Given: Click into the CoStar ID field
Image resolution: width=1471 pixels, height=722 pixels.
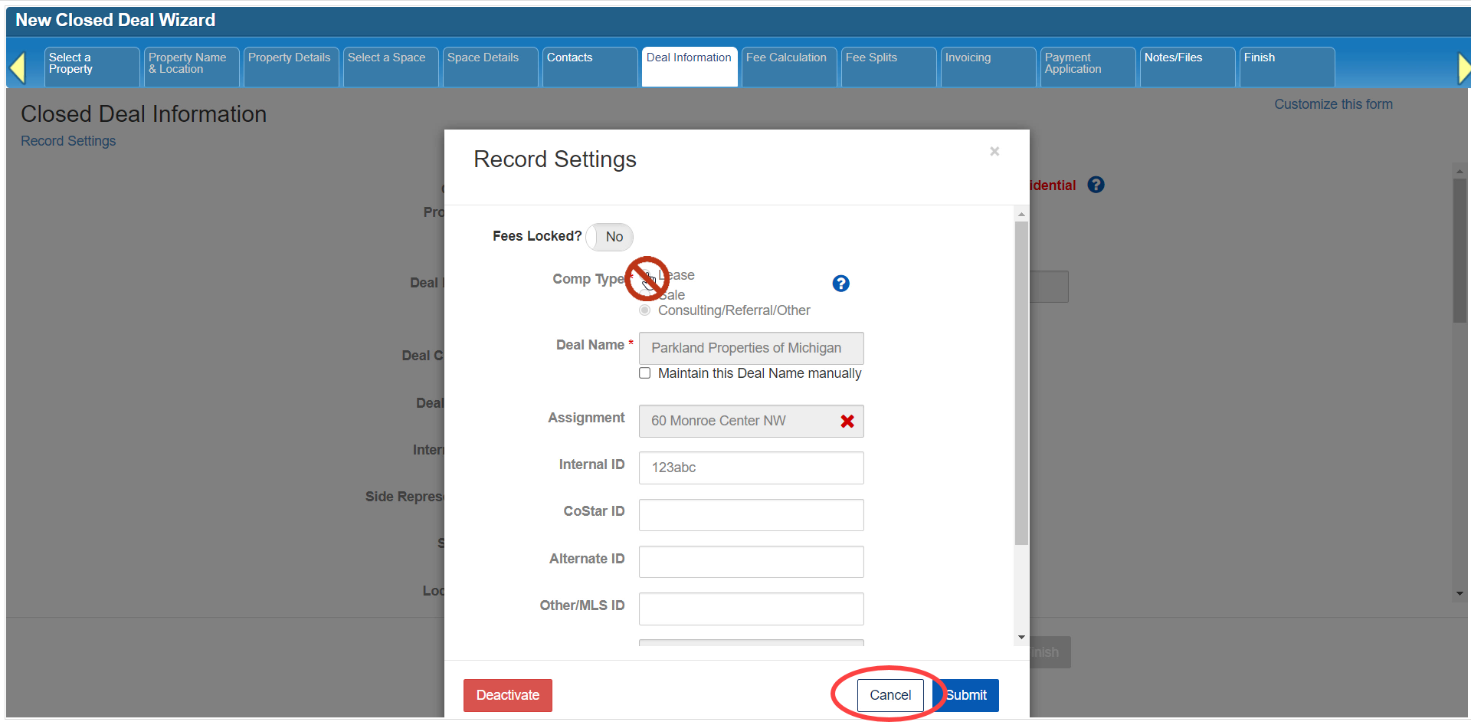Looking at the screenshot, I should tap(751, 515).
